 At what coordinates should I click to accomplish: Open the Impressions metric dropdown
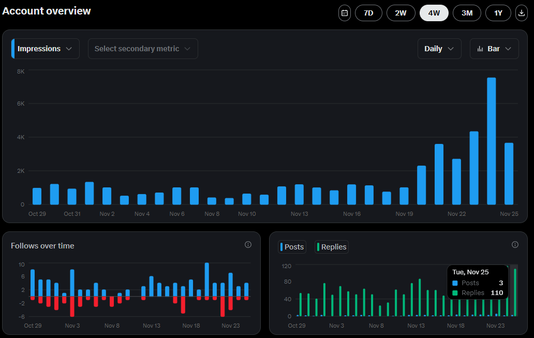click(x=46, y=49)
